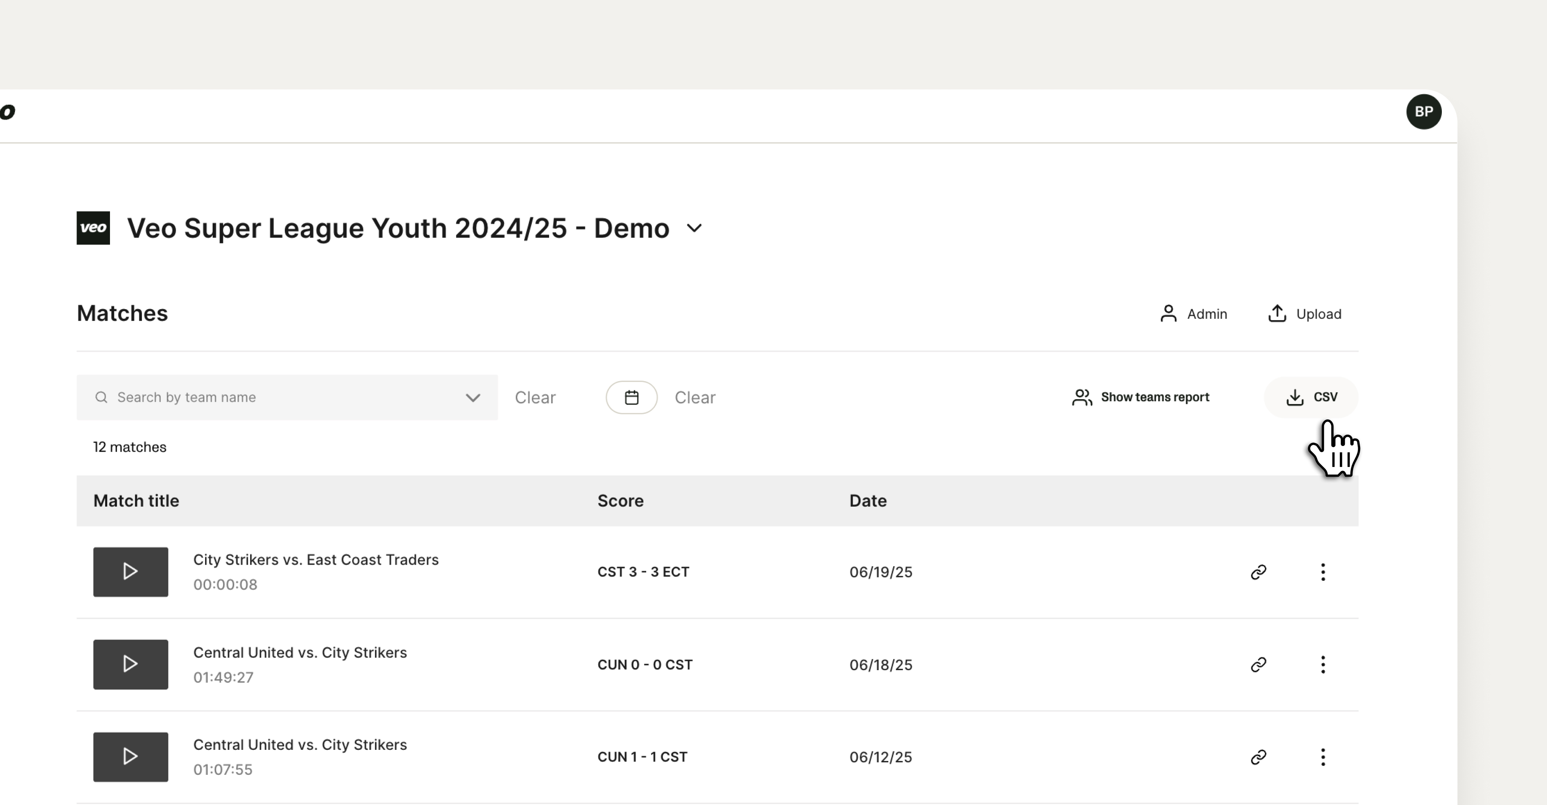This screenshot has width=1547, height=805.
Task: Copy link for the 06/12/25 match
Action: (1258, 756)
